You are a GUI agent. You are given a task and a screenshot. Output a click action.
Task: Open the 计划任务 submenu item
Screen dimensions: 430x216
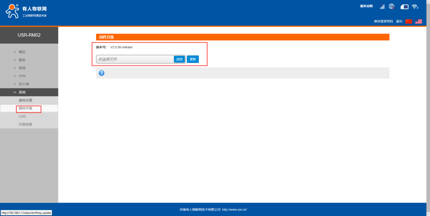click(25, 124)
